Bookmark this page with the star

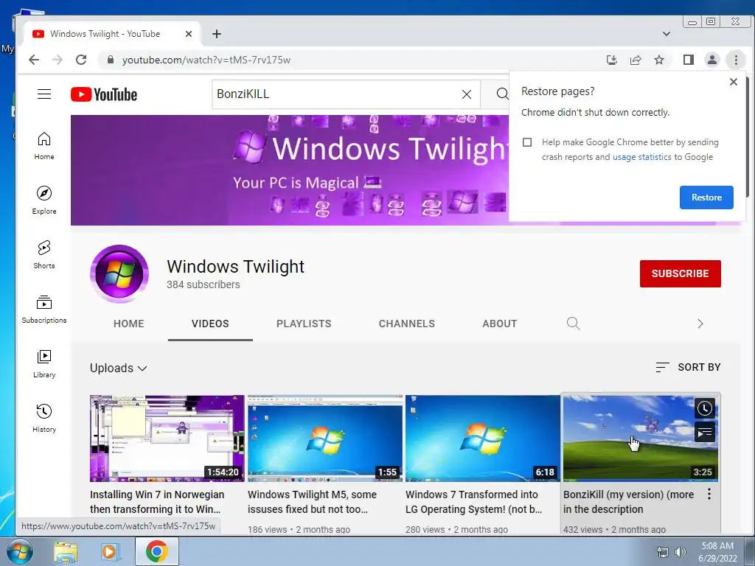click(x=659, y=60)
